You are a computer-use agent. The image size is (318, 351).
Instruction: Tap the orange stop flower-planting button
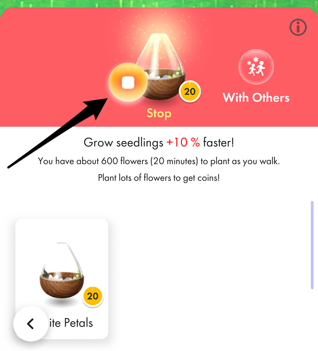128,82
